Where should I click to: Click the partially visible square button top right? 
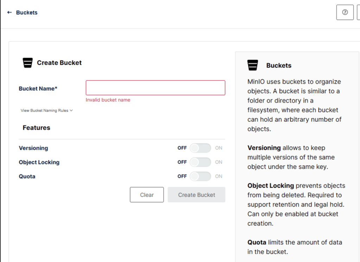pos(358,12)
